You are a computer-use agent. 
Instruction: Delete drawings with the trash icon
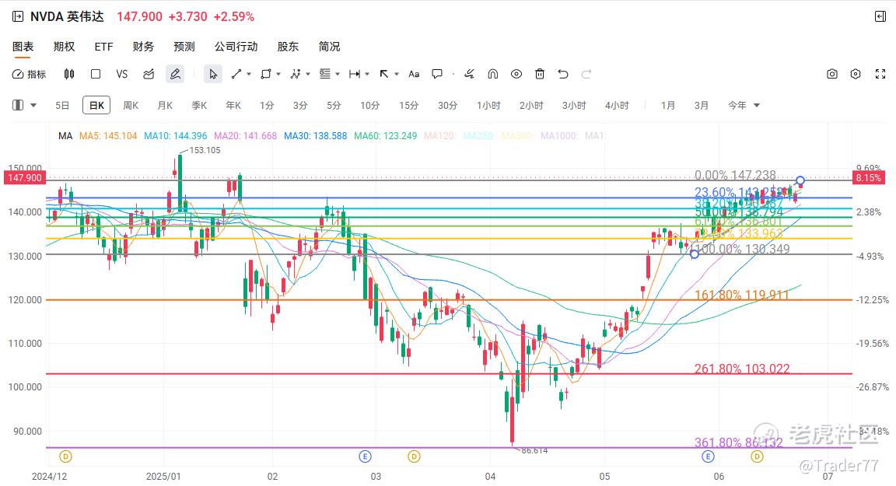coord(540,74)
